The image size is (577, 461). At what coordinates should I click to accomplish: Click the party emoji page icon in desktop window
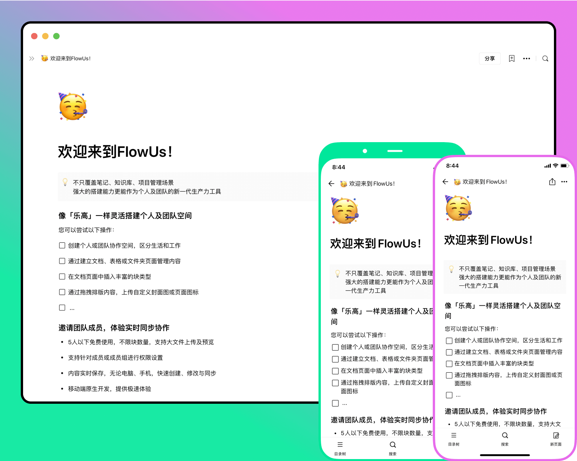tap(73, 106)
